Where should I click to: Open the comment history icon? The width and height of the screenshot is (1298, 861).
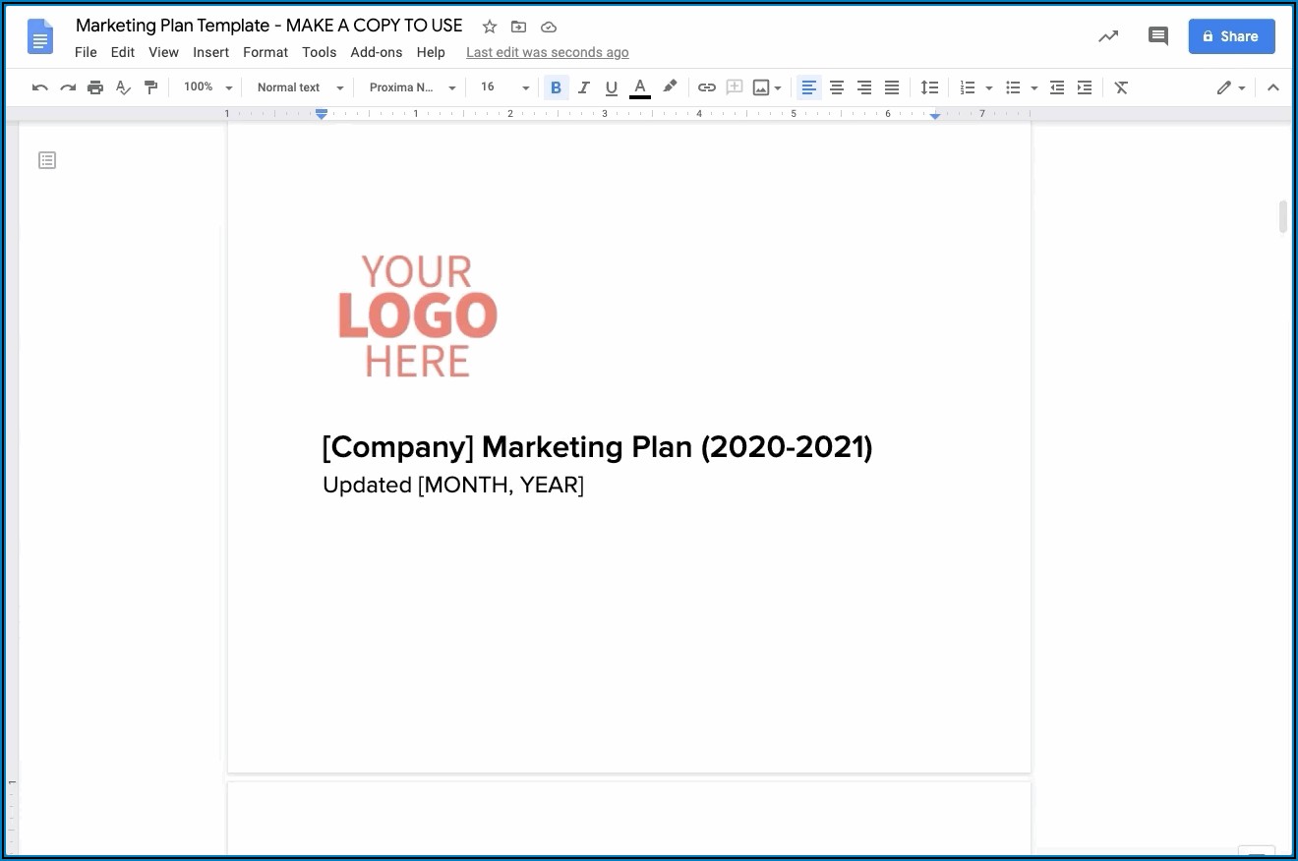[1157, 36]
